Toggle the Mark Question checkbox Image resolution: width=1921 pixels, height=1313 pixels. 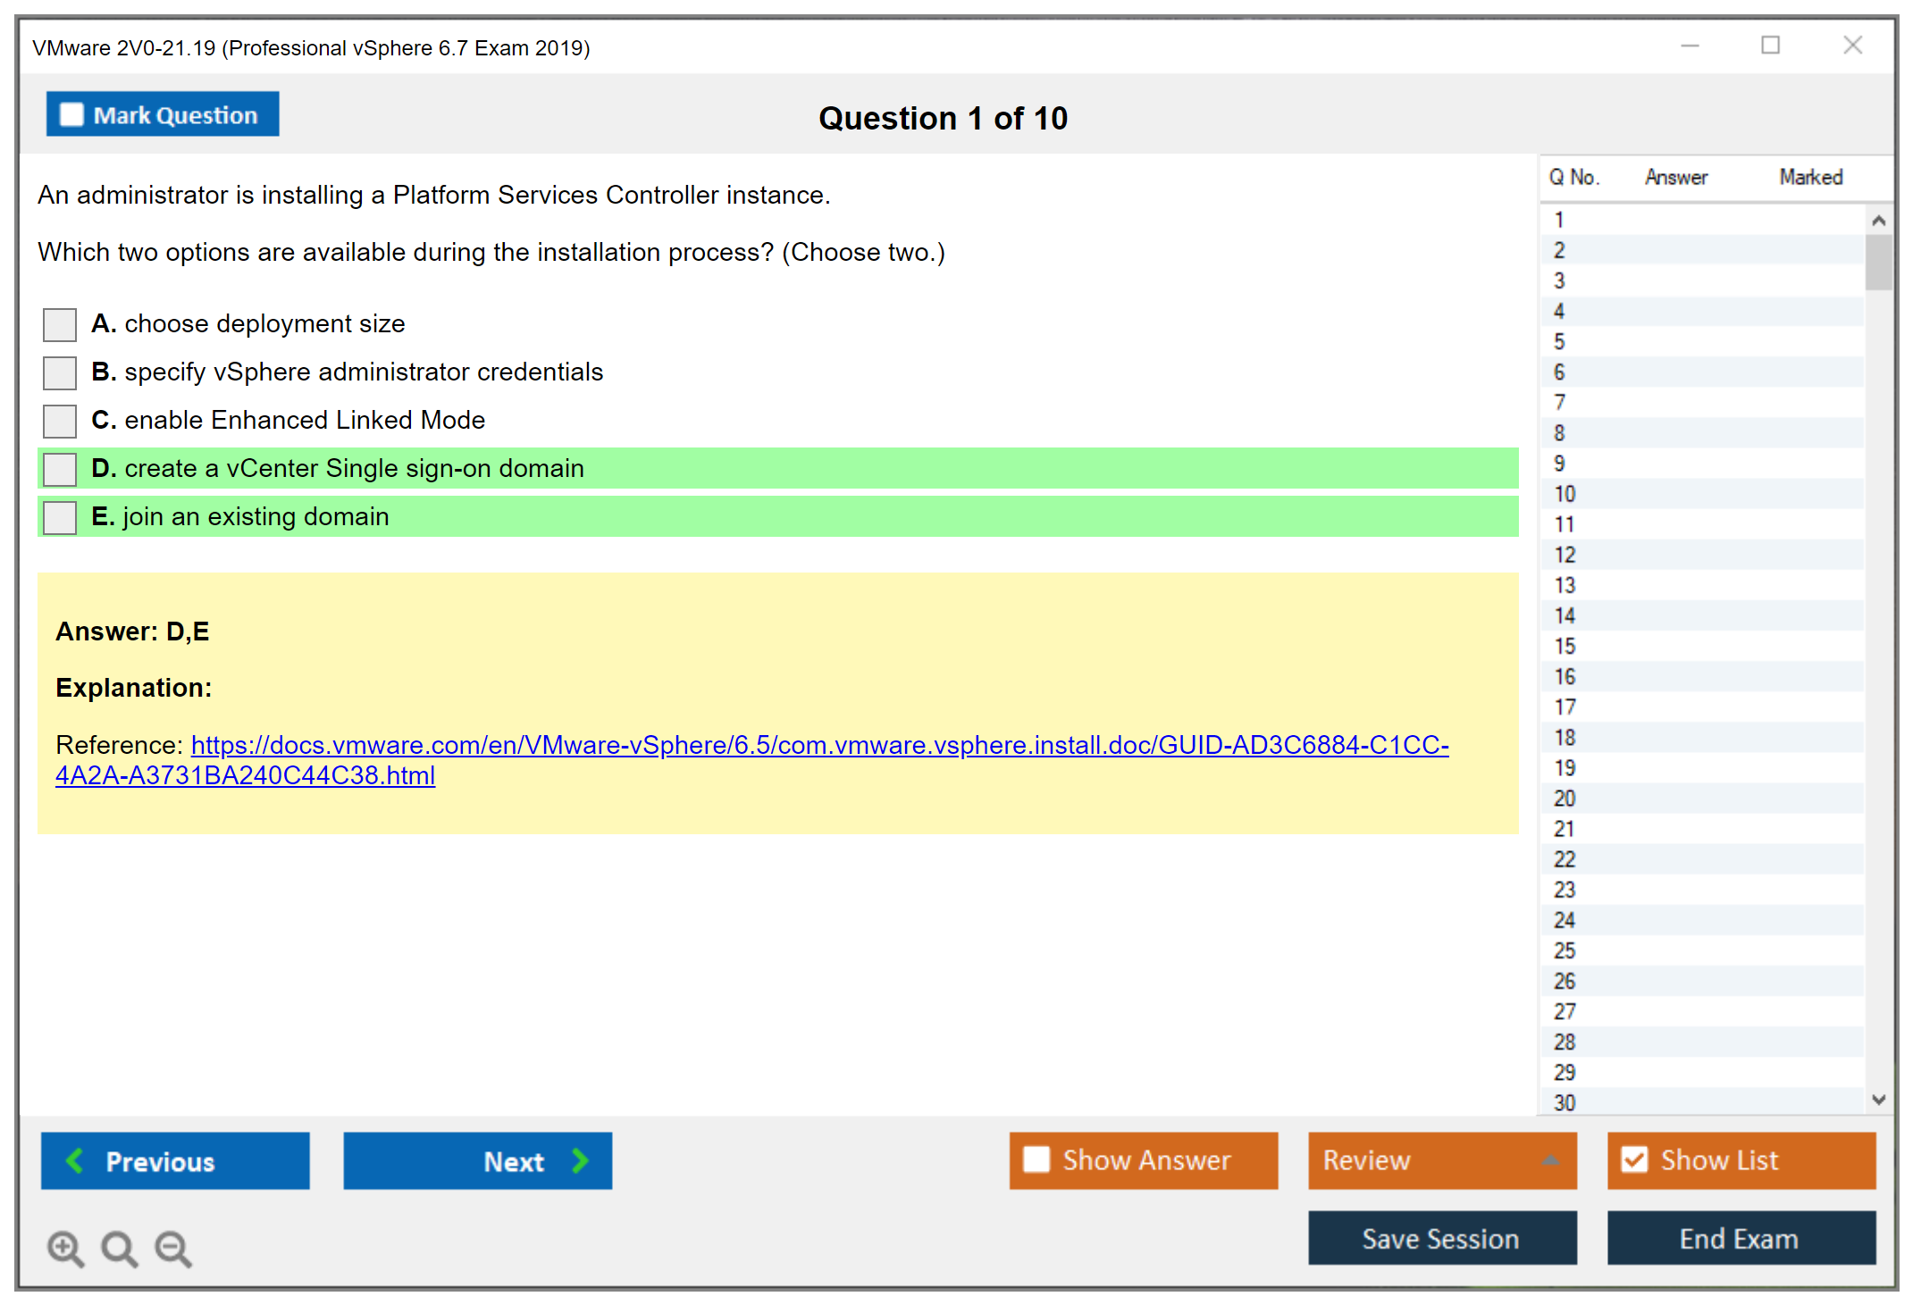pyautogui.click(x=71, y=114)
